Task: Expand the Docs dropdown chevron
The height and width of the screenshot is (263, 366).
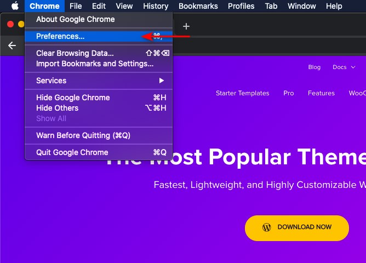Action: pyautogui.click(x=353, y=67)
